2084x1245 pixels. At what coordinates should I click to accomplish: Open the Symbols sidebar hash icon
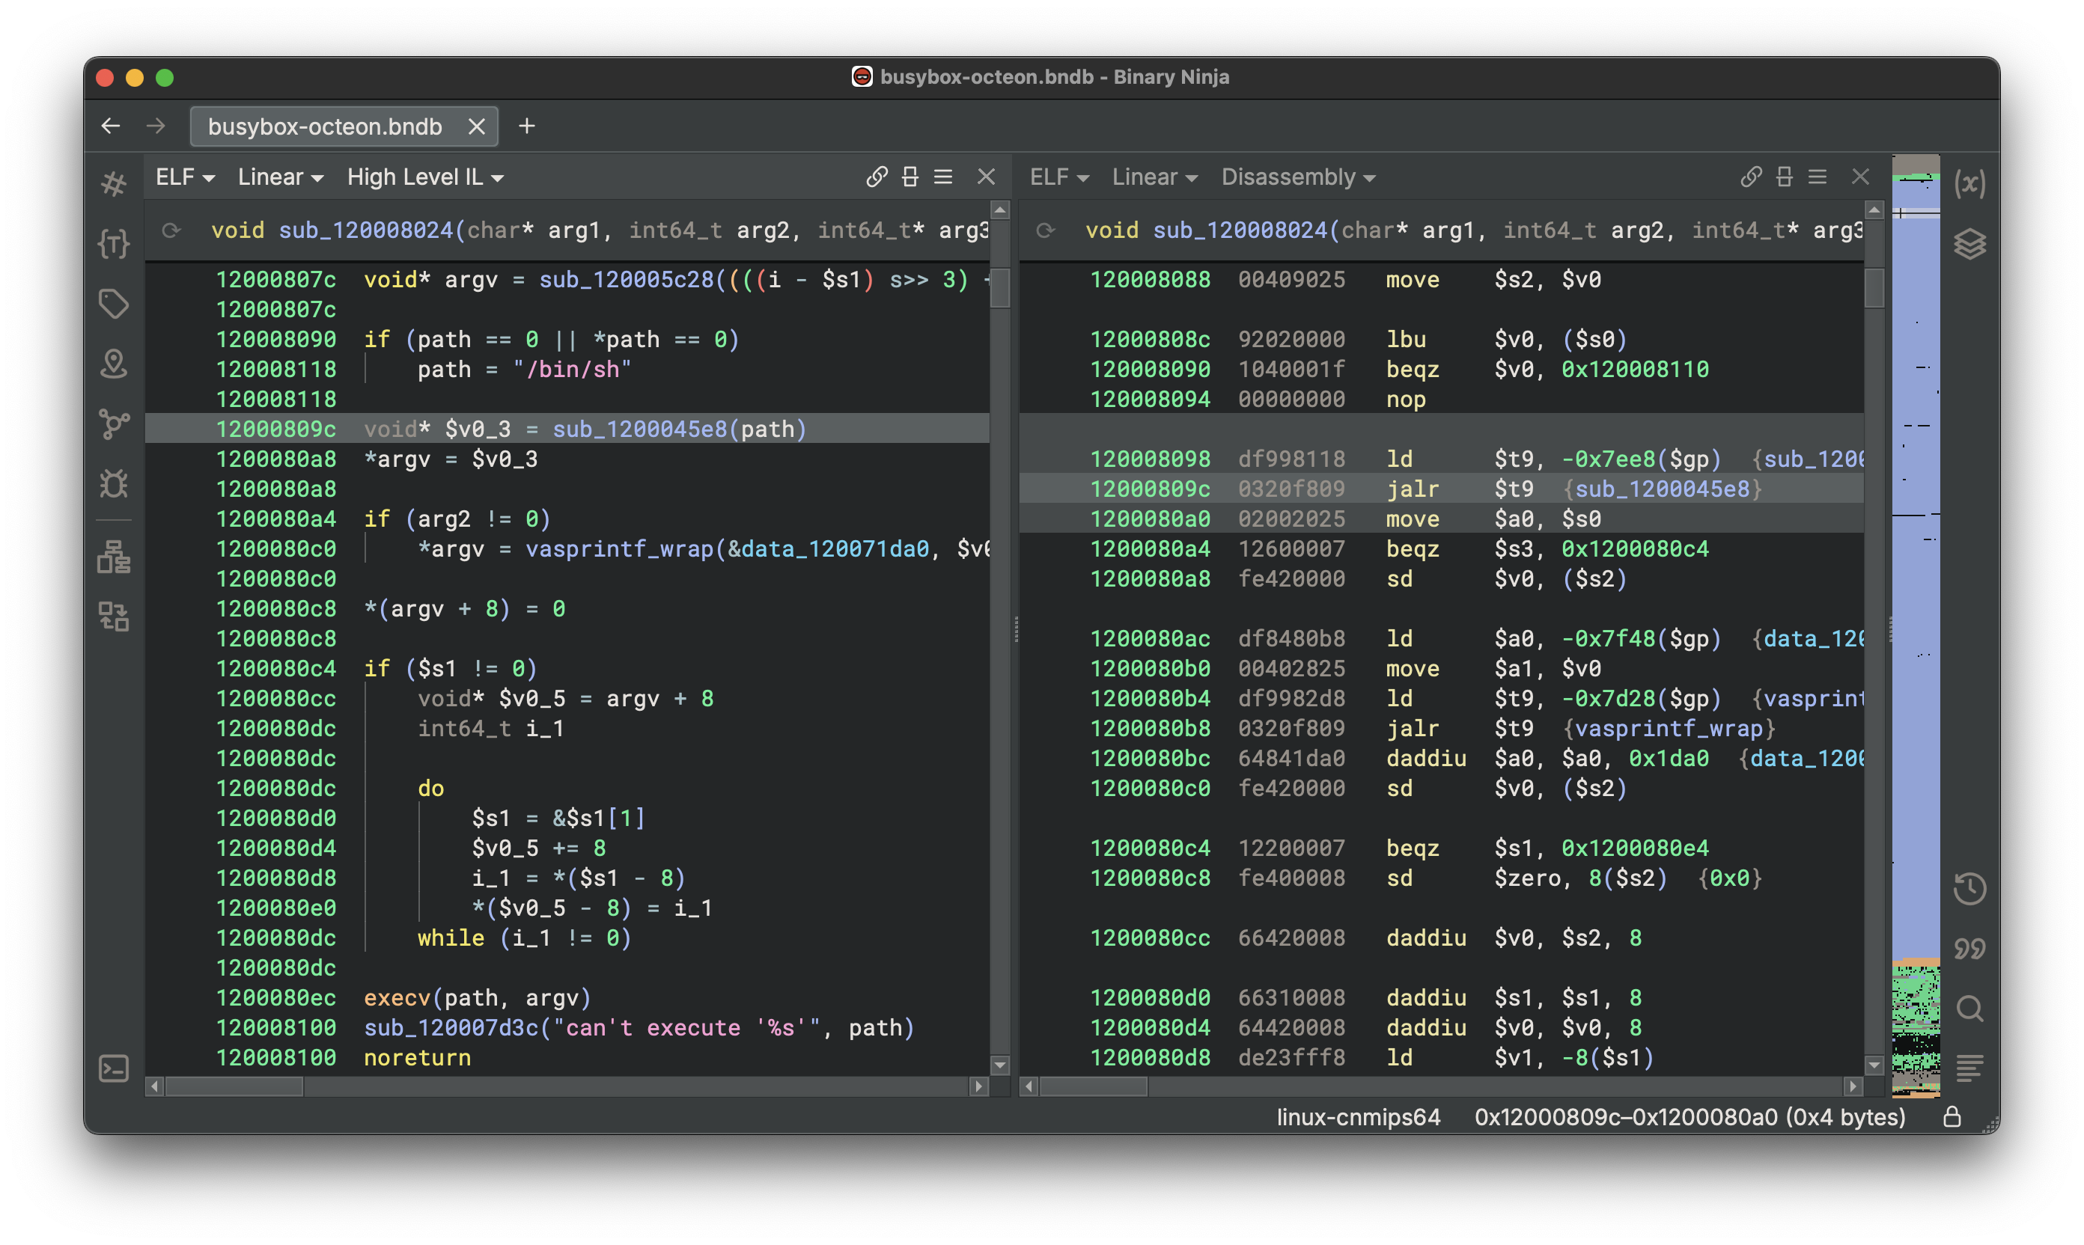(x=113, y=183)
